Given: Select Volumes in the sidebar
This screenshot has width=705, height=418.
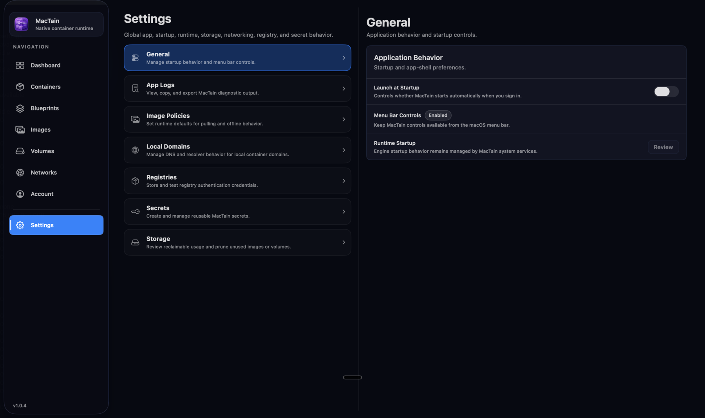Looking at the screenshot, I should (x=56, y=151).
